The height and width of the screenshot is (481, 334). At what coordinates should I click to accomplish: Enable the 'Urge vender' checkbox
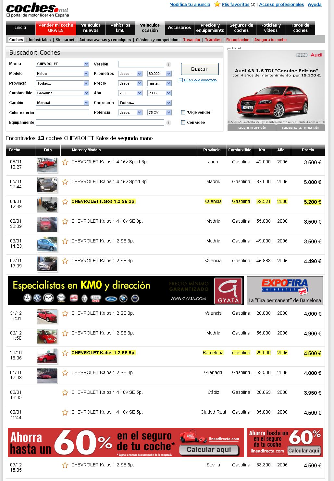pos(183,112)
